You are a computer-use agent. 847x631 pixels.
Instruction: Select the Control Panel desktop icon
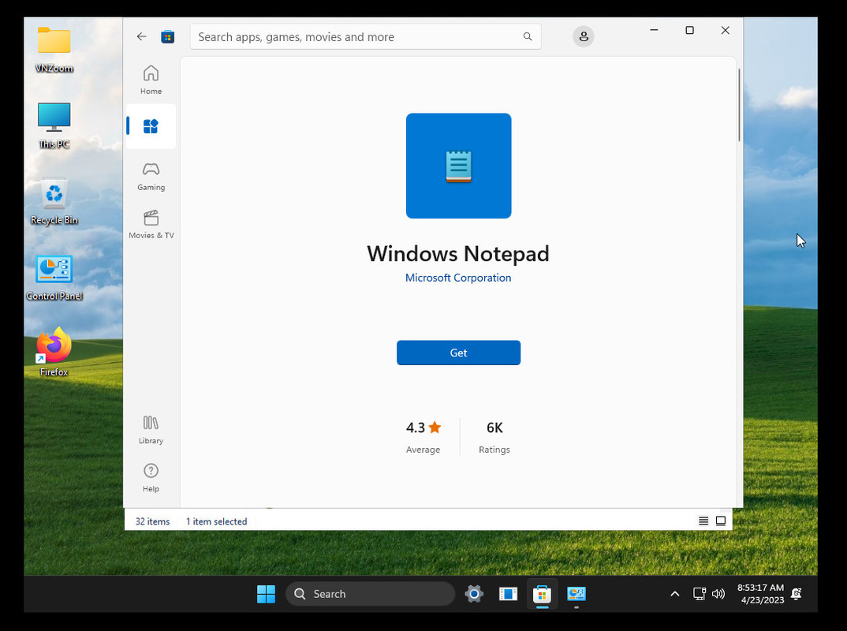[x=54, y=278]
